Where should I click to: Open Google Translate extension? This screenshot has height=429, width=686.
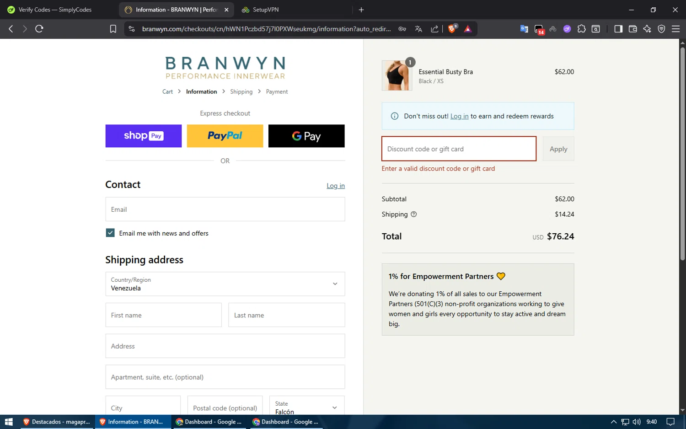pos(524,29)
